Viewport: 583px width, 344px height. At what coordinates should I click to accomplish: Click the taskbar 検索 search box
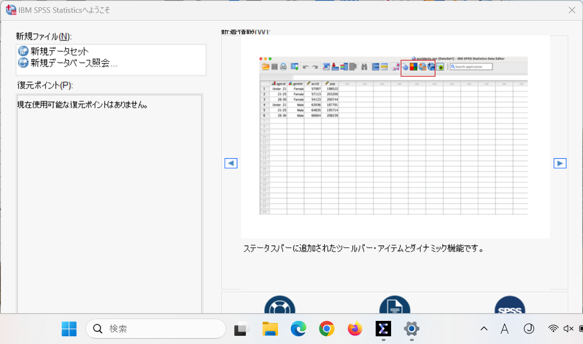click(156, 329)
